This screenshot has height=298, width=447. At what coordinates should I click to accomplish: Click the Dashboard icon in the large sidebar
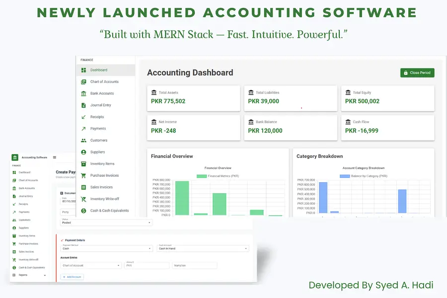point(83,70)
